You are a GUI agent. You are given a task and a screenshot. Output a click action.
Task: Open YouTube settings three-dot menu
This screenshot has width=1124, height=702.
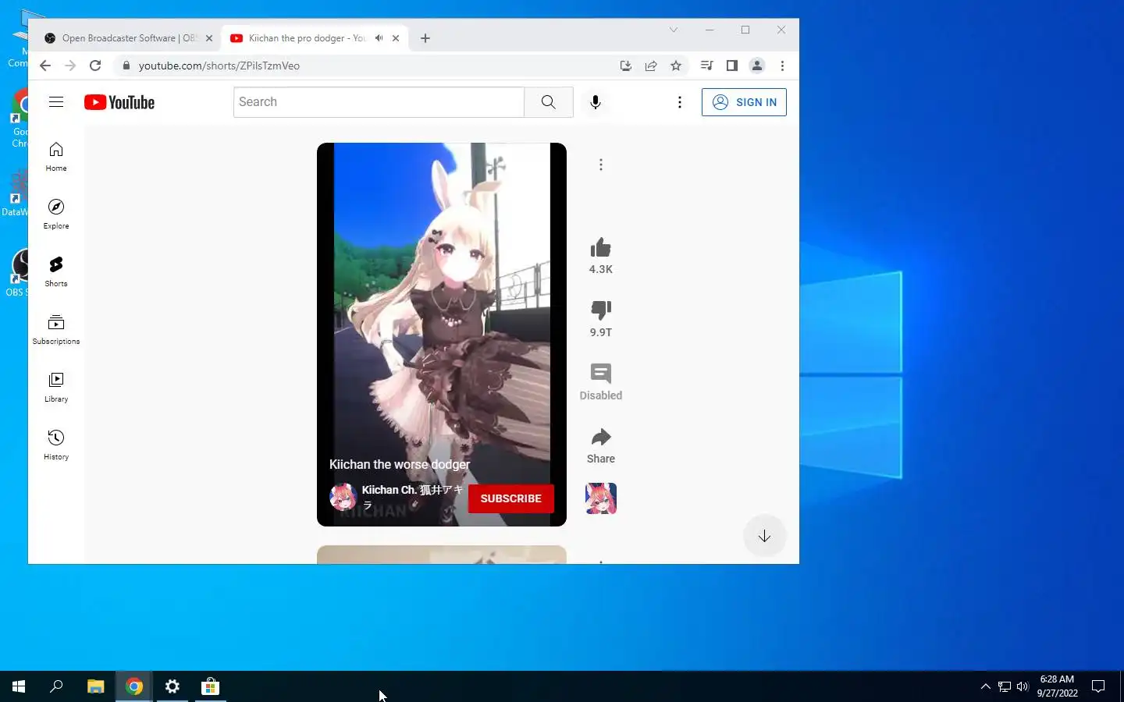680,102
